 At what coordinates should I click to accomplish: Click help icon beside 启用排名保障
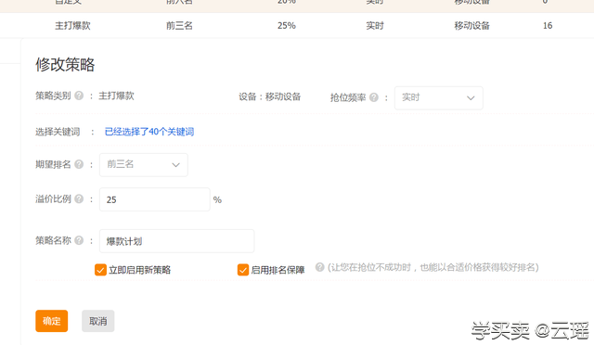(x=319, y=267)
